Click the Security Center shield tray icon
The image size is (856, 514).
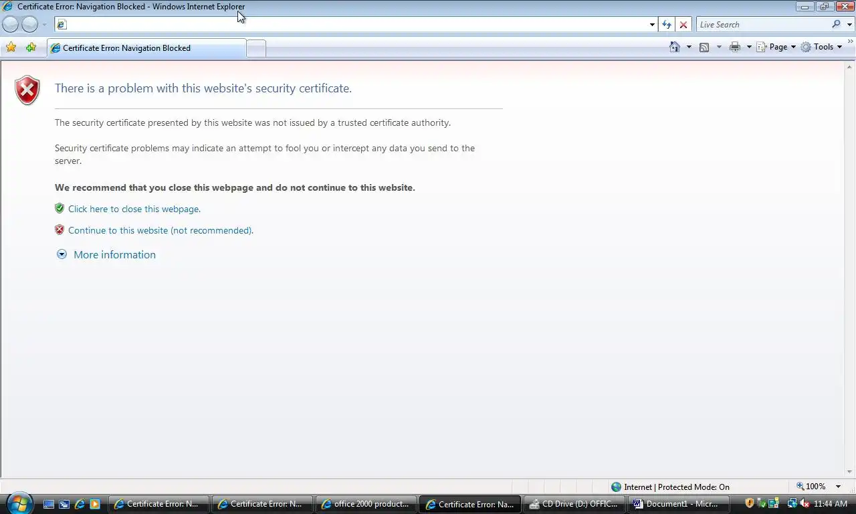point(750,503)
